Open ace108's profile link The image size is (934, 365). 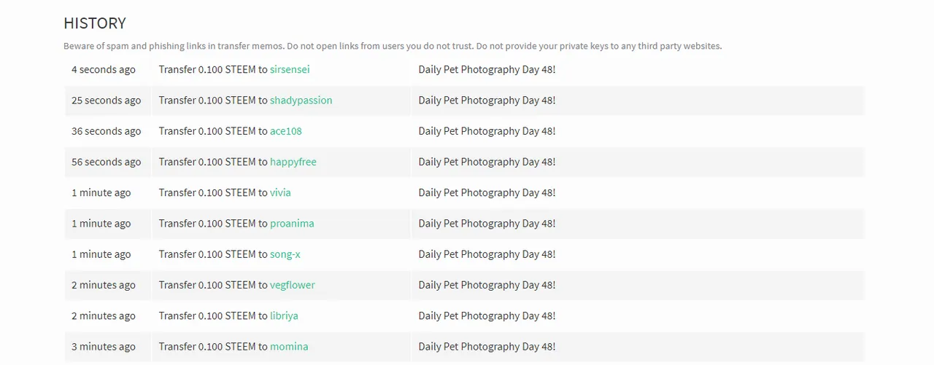click(x=285, y=131)
